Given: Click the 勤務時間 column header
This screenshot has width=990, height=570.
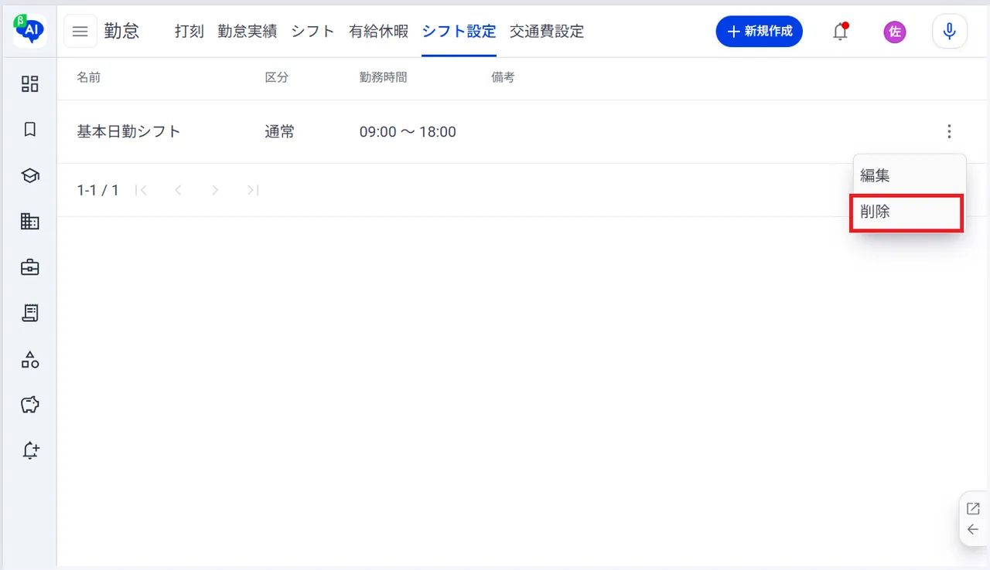Looking at the screenshot, I should (x=384, y=77).
